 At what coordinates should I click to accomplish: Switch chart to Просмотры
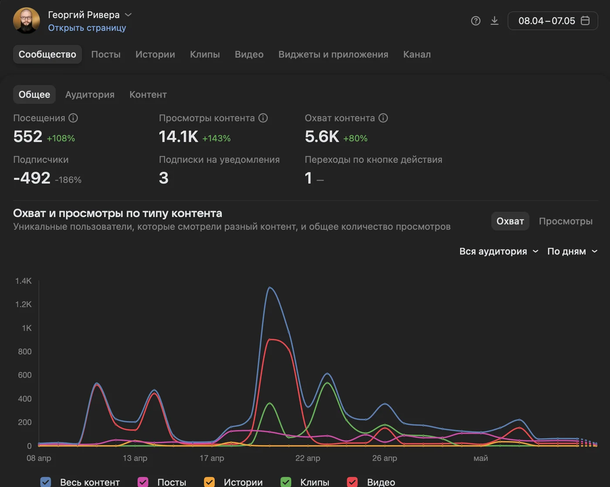pyautogui.click(x=566, y=221)
